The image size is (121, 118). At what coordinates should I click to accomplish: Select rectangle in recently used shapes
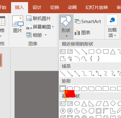pos(91,52)
